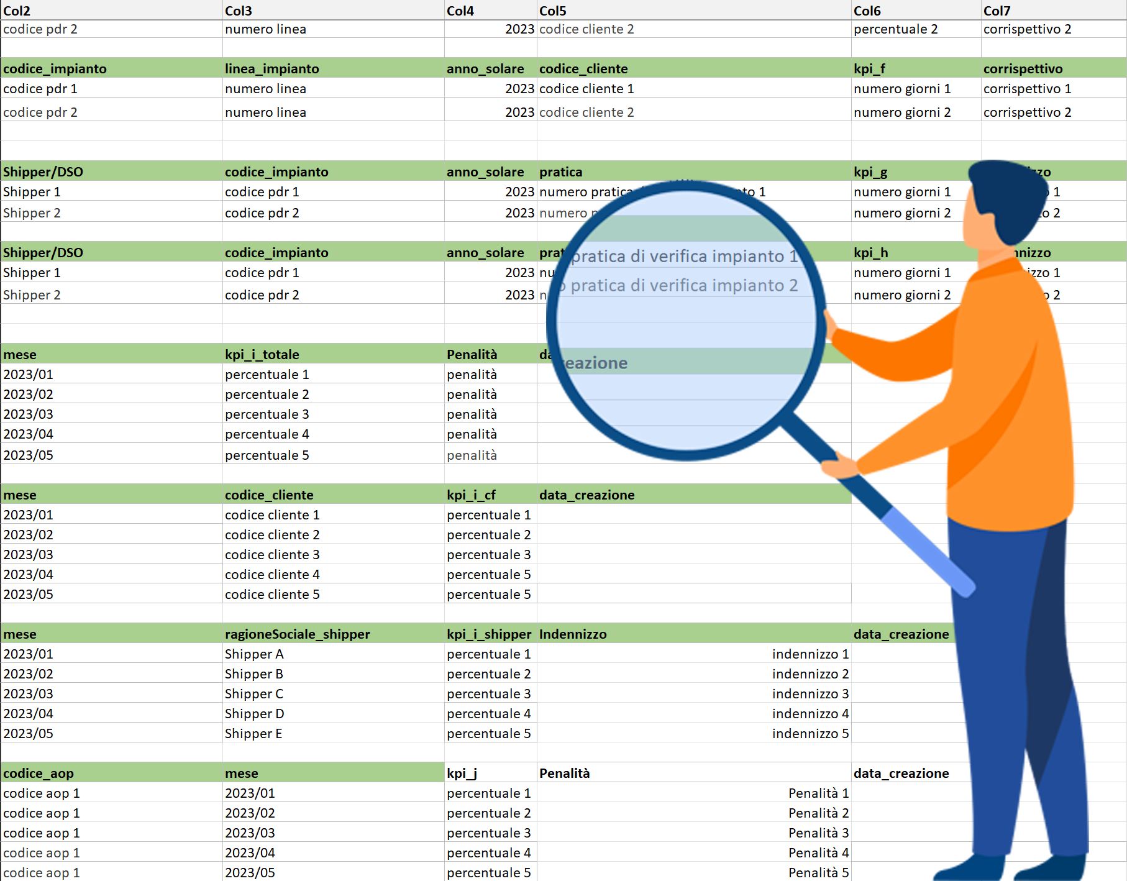
Task: Click the 'kpi_j' header cell
Action: [491, 773]
